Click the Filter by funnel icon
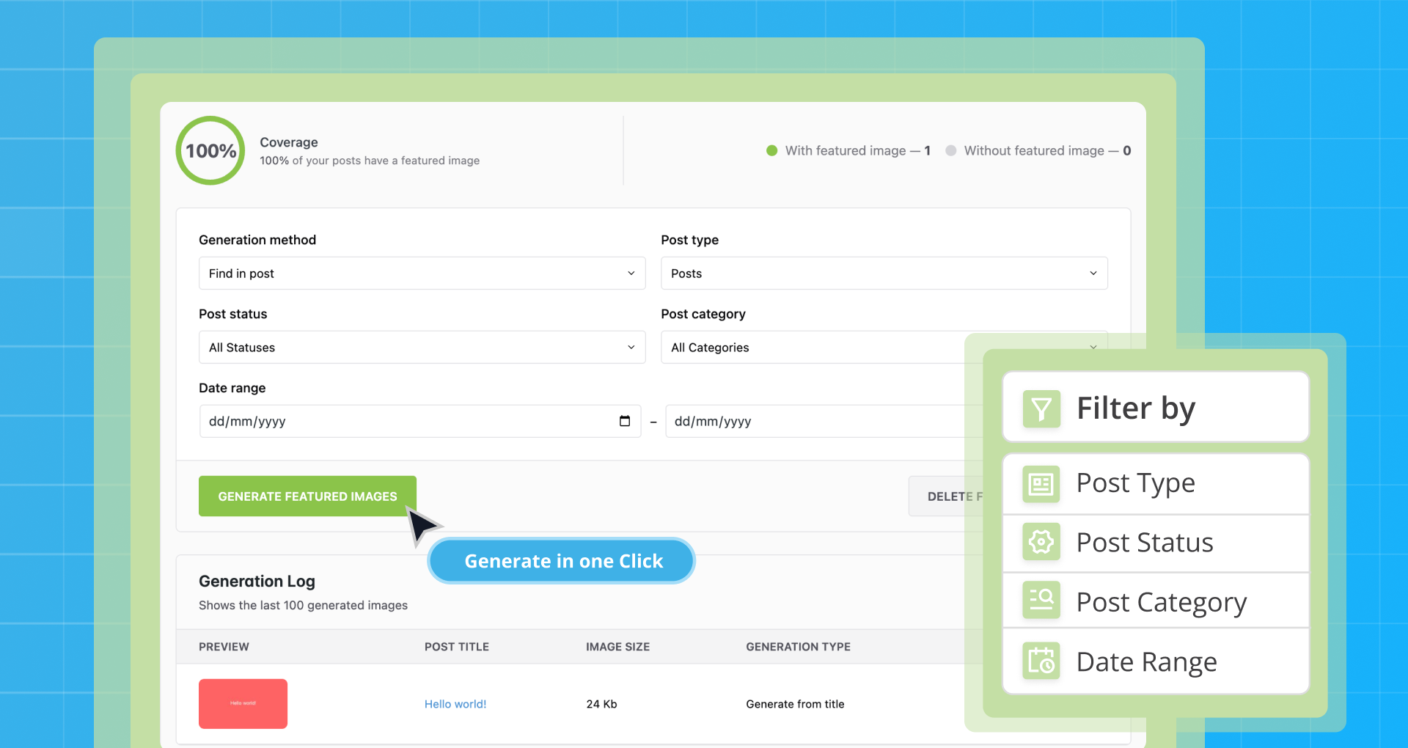The width and height of the screenshot is (1408, 748). tap(1041, 408)
